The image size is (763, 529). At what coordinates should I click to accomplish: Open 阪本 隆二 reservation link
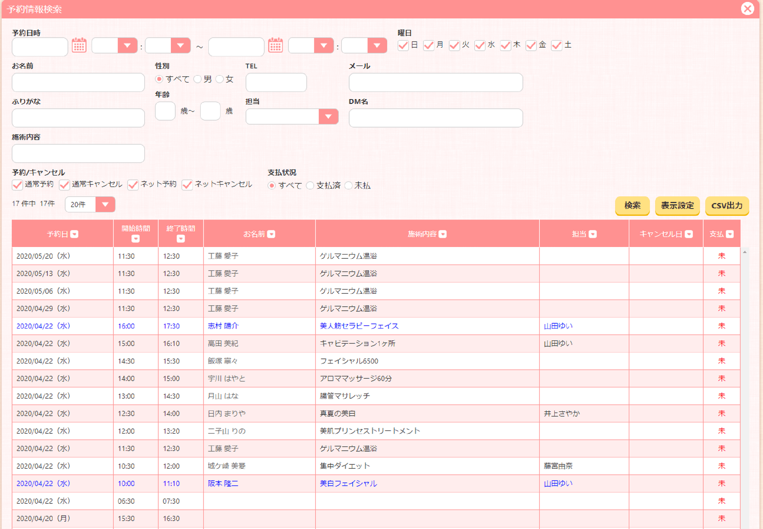223,483
